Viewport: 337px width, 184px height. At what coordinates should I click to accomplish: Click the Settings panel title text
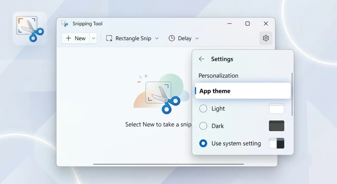pos(222,59)
